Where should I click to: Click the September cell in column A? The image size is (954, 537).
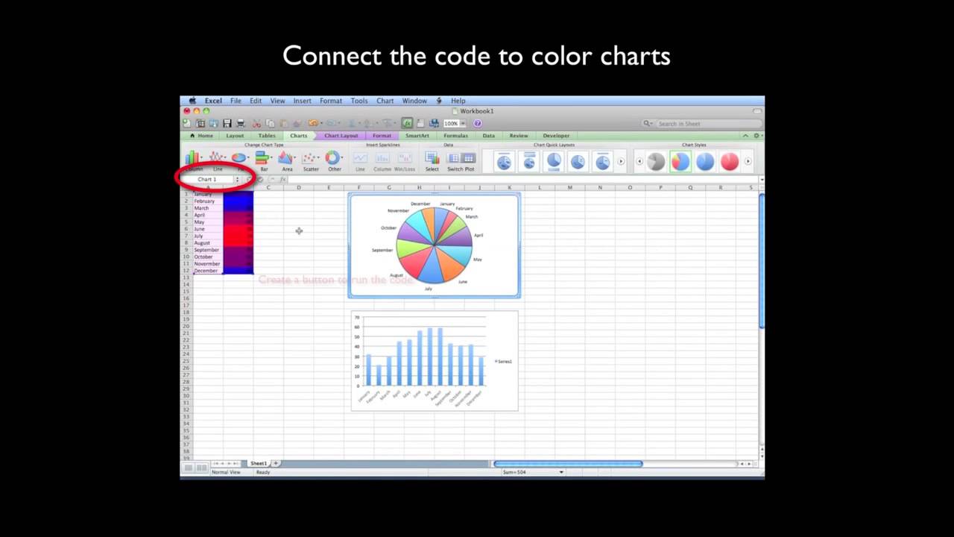point(207,250)
